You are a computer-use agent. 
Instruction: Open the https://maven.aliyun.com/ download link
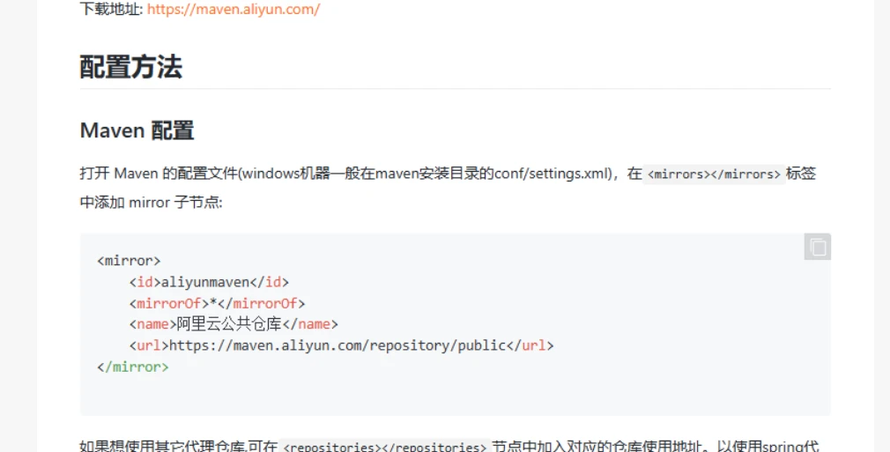pos(234,9)
